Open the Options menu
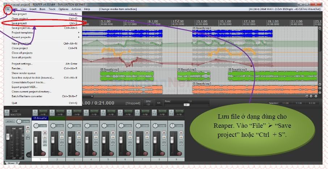The width and height of the screenshot is (328, 169). click(x=63, y=9)
